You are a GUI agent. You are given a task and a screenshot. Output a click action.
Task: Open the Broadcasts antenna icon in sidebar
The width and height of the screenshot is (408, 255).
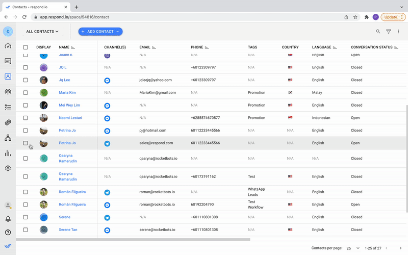[x=8, y=92]
